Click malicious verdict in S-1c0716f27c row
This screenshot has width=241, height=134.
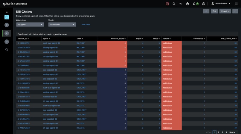(x=171, y=79)
